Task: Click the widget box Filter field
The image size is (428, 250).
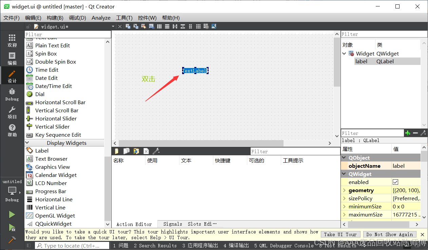Action: point(68,35)
